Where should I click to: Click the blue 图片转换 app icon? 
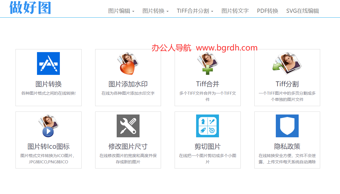pyautogui.click(x=48, y=63)
